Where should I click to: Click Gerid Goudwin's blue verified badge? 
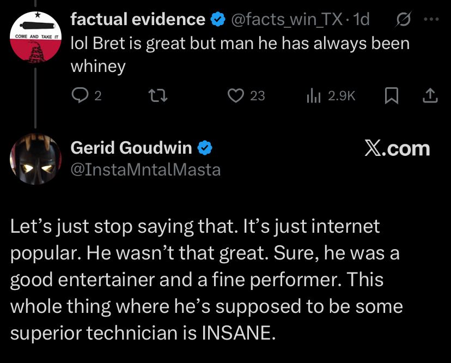[205, 148]
